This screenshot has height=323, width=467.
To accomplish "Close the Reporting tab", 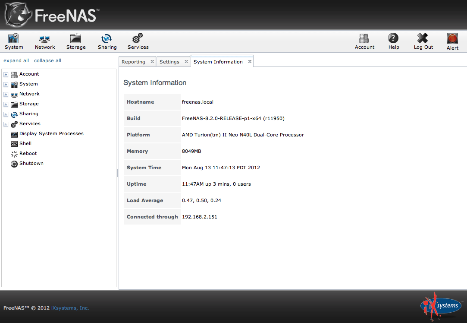I will [x=152, y=61].
